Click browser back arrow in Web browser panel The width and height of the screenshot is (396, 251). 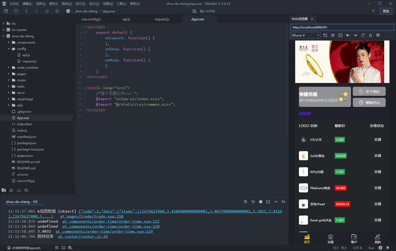click(x=348, y=35)
